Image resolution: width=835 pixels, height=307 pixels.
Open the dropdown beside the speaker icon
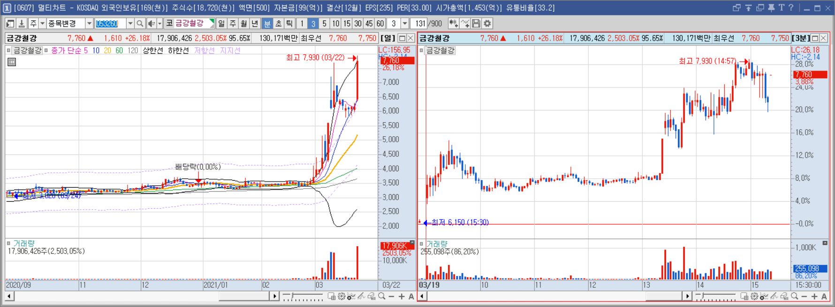tap(159, 23)
